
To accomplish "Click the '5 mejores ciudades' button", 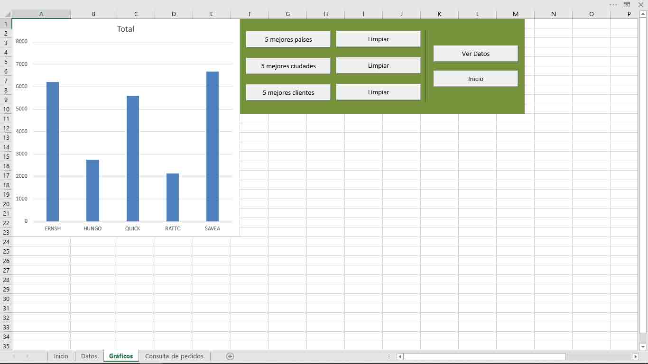I will pos(288,66).
